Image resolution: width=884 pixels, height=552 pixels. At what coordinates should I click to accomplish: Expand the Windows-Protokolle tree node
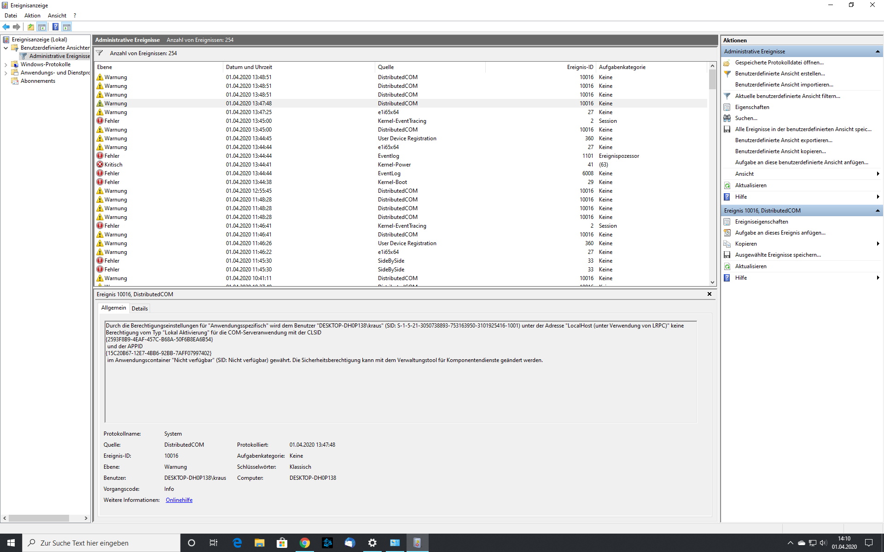tap(6, 65)
